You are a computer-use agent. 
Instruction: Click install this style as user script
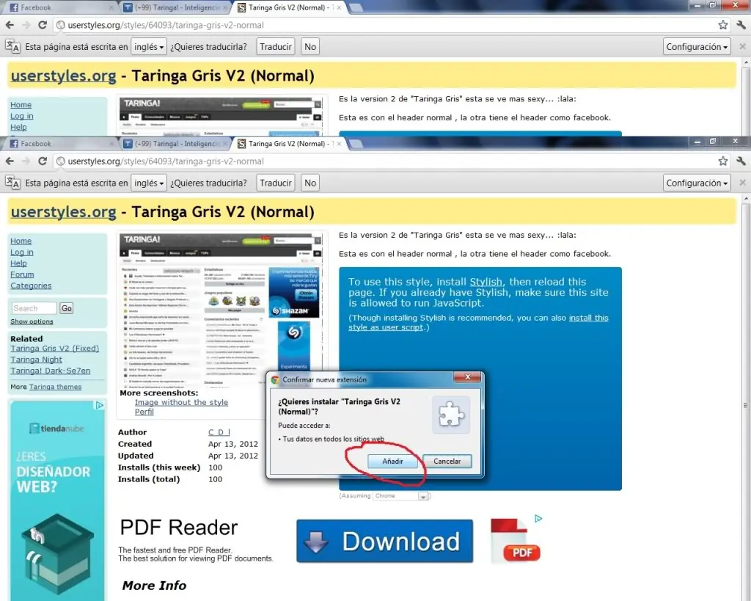click(478, 323)
